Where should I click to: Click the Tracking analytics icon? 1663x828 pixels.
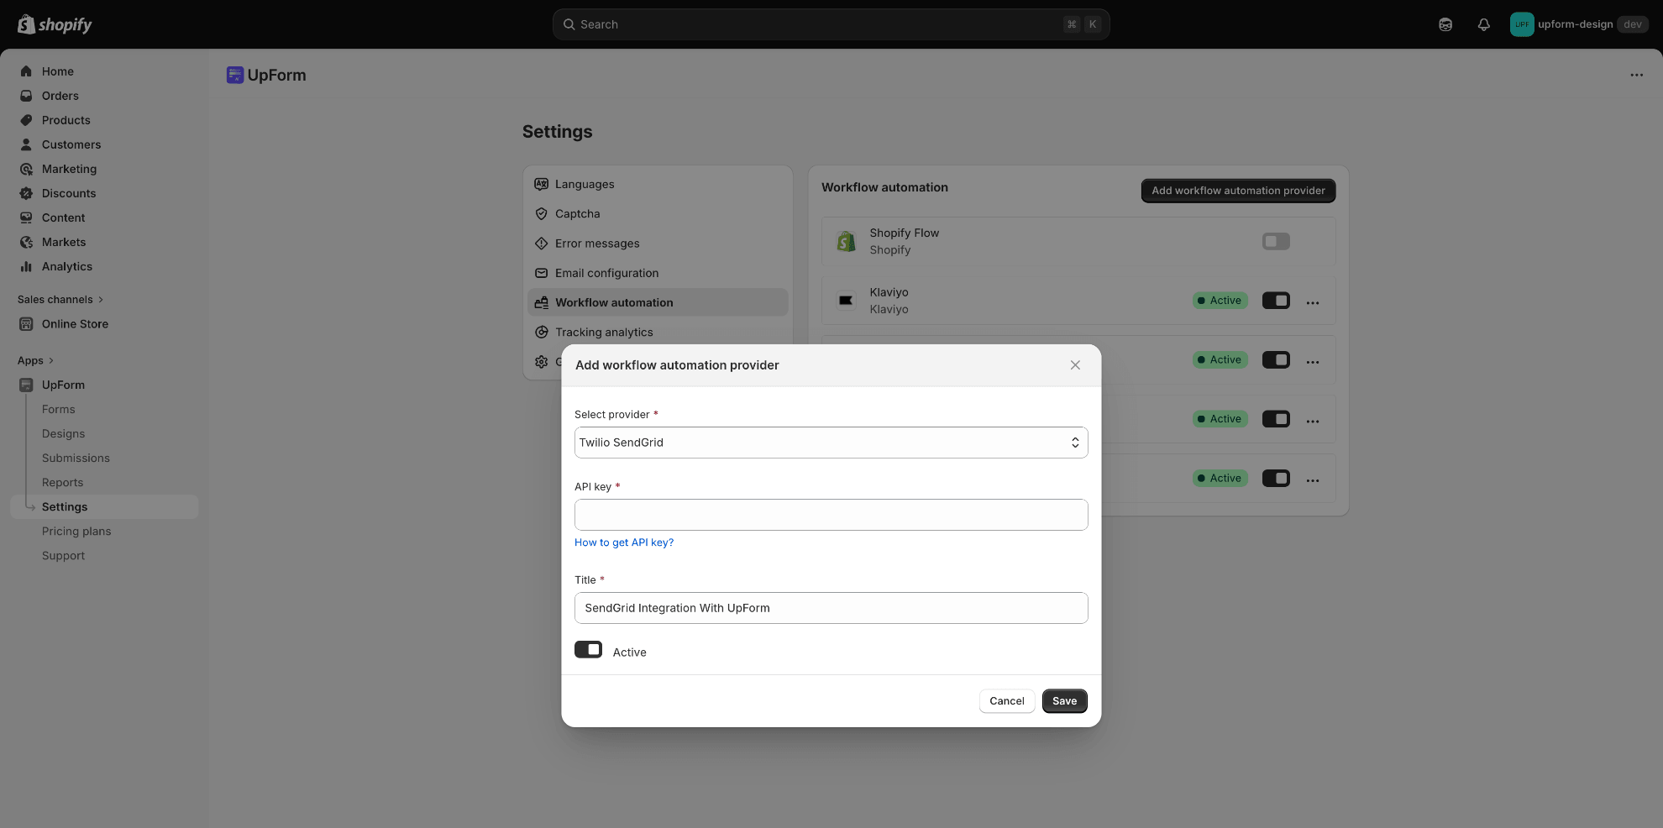[x=542, y=333]
